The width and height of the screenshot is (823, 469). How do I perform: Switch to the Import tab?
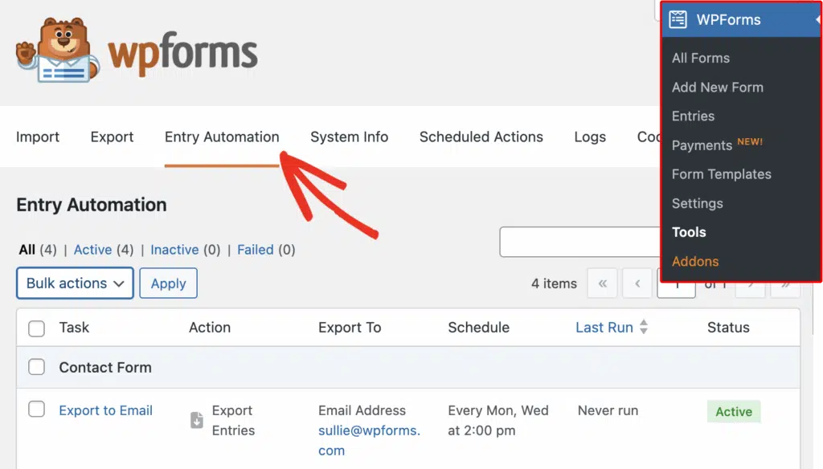(38, 137)
